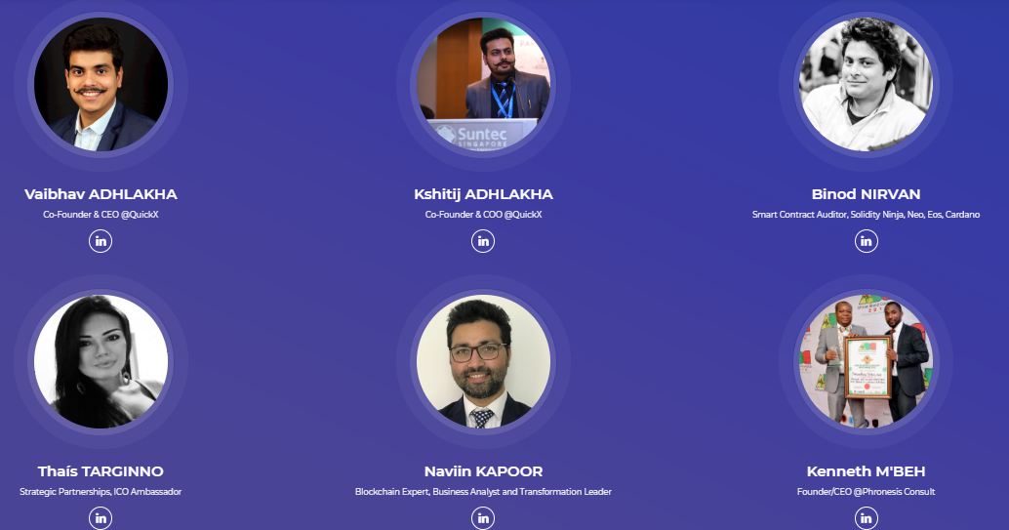Open Thaís Targinno's LinkedIn icon

click(101, 517)
